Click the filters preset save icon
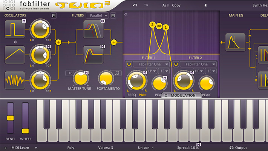This screenshot has width=268, height=151. click(x=113, y=15)
